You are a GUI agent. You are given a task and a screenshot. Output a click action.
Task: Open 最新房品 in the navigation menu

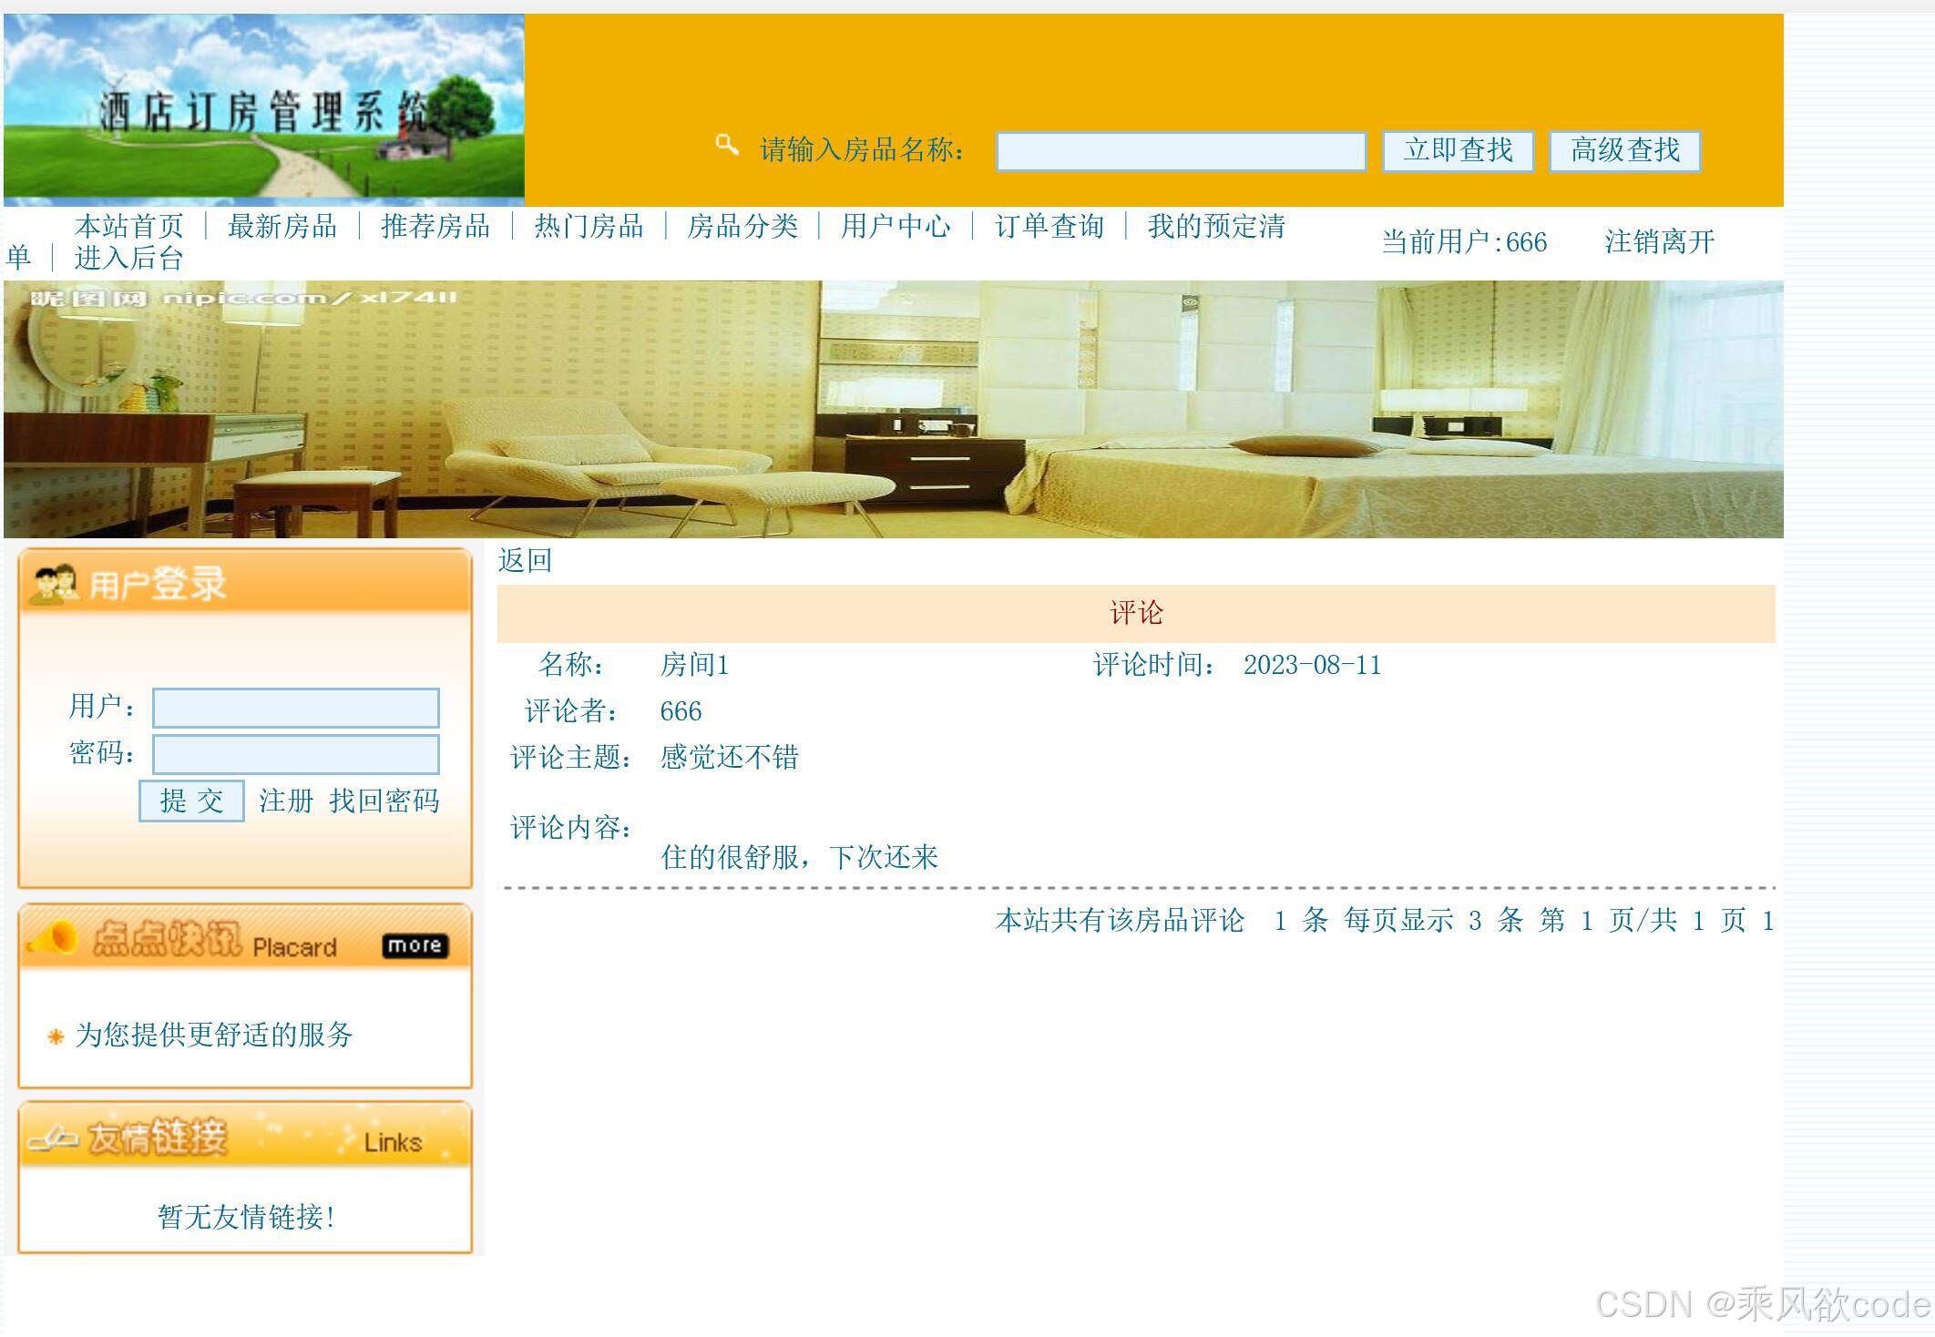(282, 227)
